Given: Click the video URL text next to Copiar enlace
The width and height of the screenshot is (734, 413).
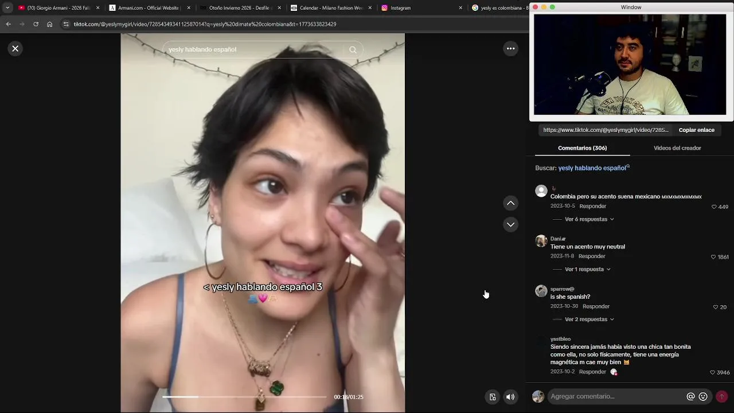Looking at the screenshot, I should click(606, 130).
